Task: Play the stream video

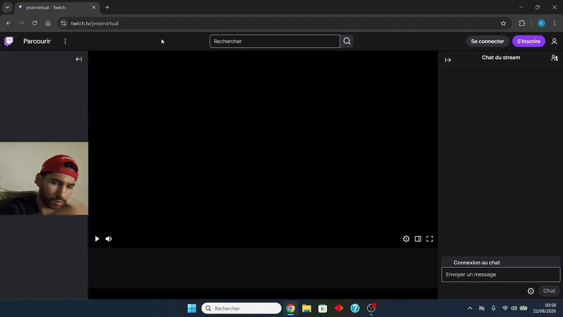Action: 97,239
